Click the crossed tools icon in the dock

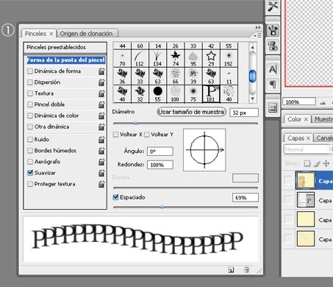(x=273, y=7)
